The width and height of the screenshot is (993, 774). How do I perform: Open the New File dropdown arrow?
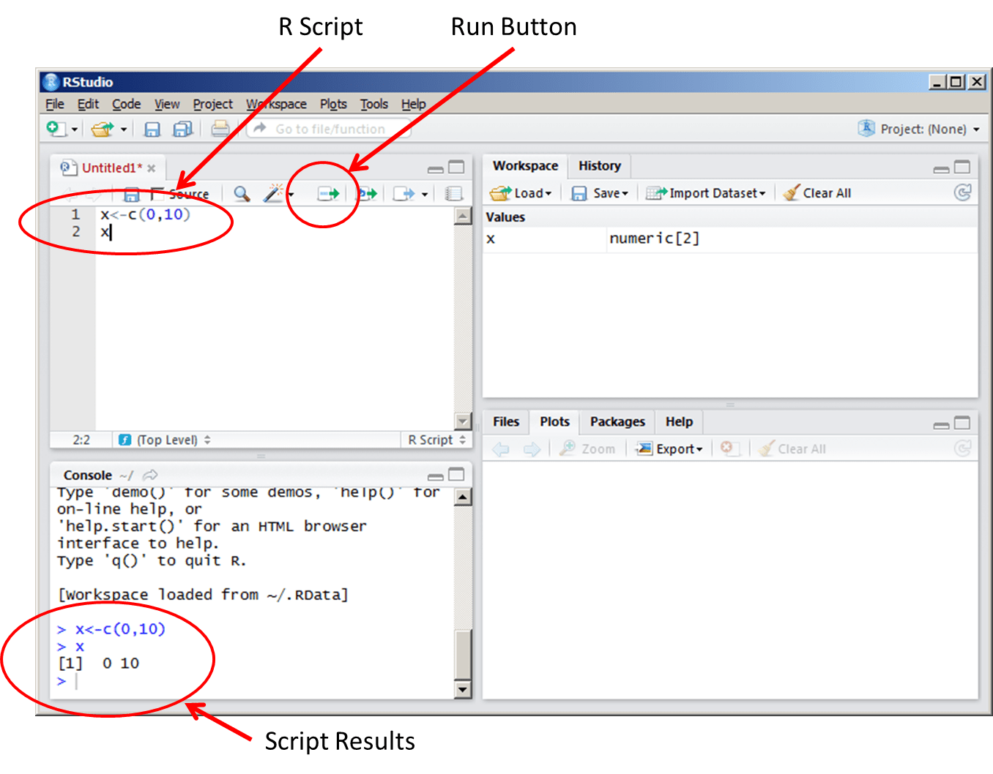point(75,129)
